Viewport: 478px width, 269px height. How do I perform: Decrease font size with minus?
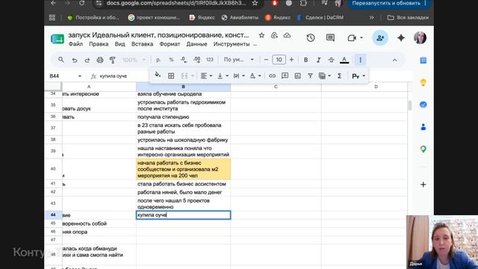pyautogui.click(x=266, y=60)
